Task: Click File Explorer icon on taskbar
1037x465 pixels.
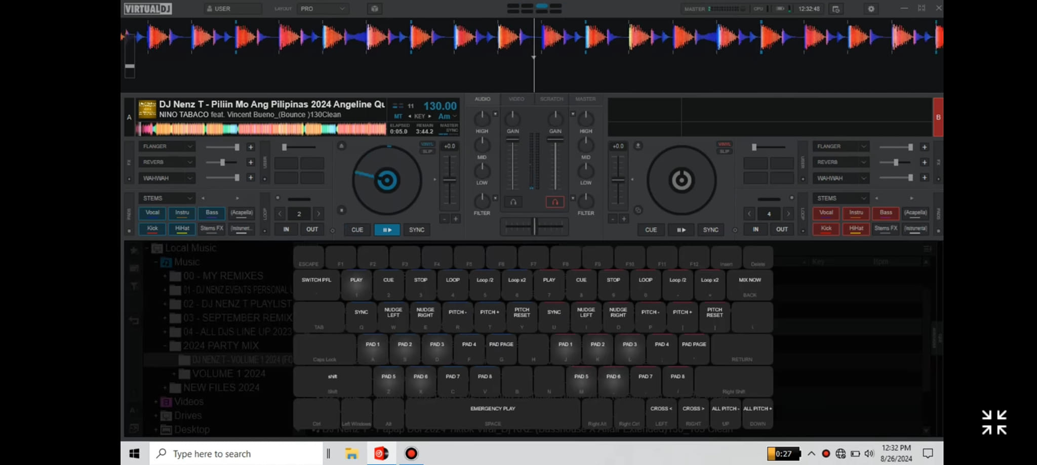Action: tap(351, 453)
